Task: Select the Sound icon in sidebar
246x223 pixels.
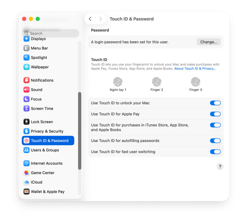Action: (26, 90)
